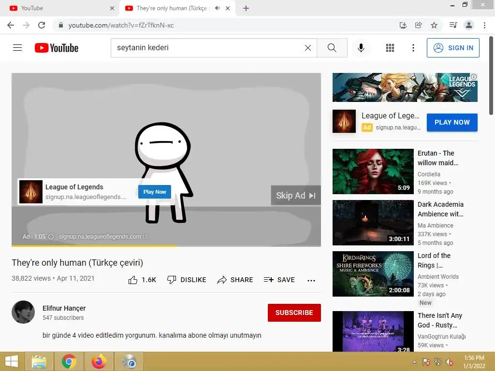495x371 pixels.
Task: Open media control icon in Chrome toolbar
Action: click(x=453, y=25)
